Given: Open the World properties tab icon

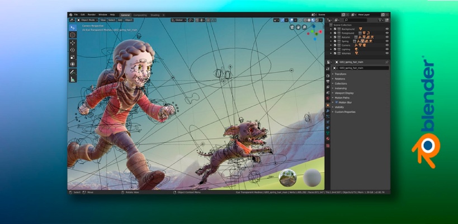Looking at the screenshot, I should [328, 98].
